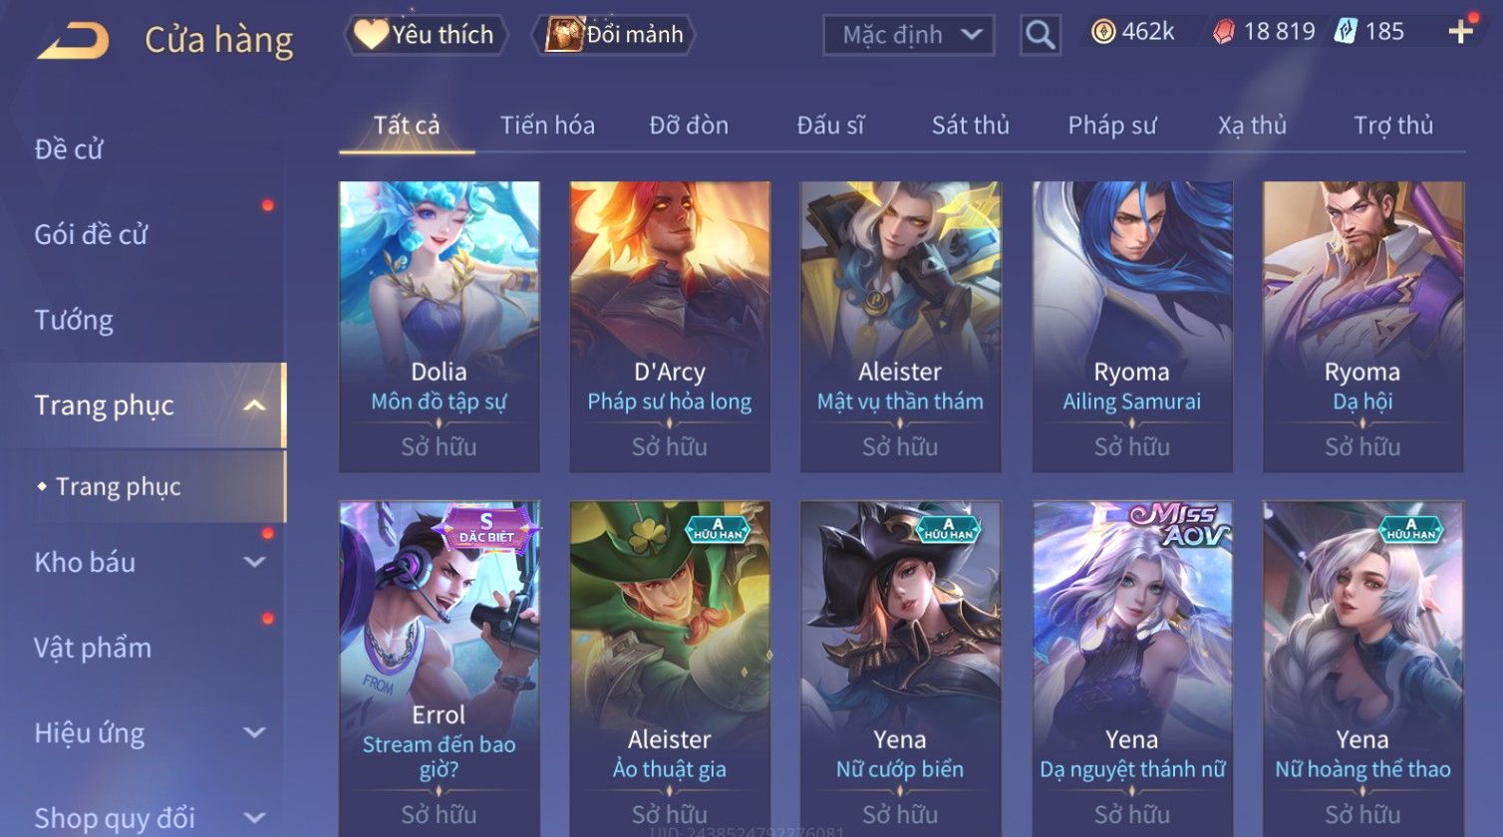Open Dolia Môn đồ tập sự skin

click(440, 326)
